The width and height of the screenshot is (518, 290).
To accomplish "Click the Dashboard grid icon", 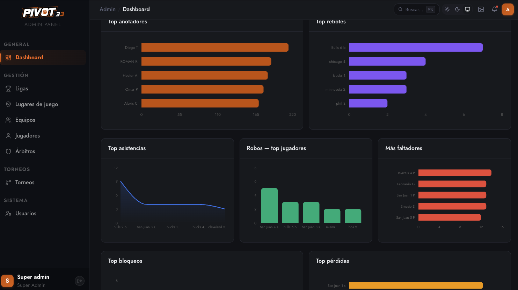I will click(x=8, y=58).
